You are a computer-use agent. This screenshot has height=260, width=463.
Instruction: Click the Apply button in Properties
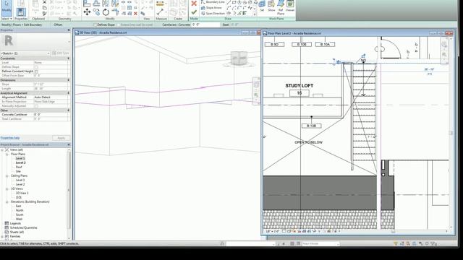(x=61, y=138)
